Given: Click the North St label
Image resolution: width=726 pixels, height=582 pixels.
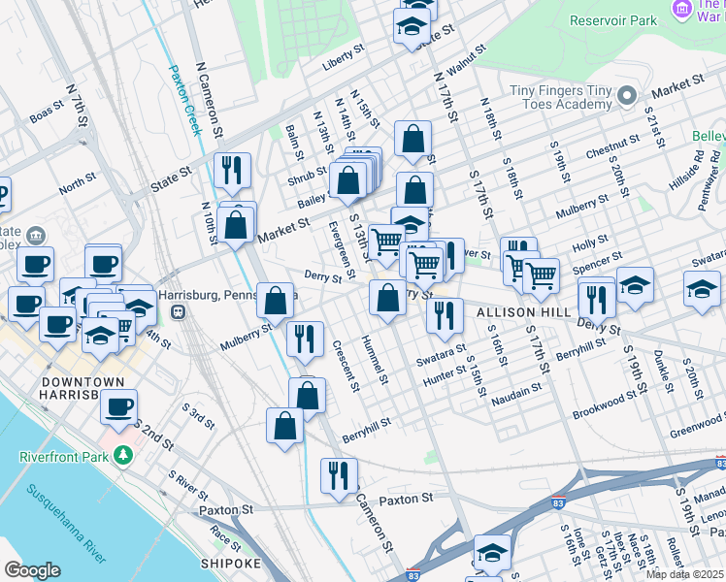Looking at the screenshot, I should [x=78, y=183].
